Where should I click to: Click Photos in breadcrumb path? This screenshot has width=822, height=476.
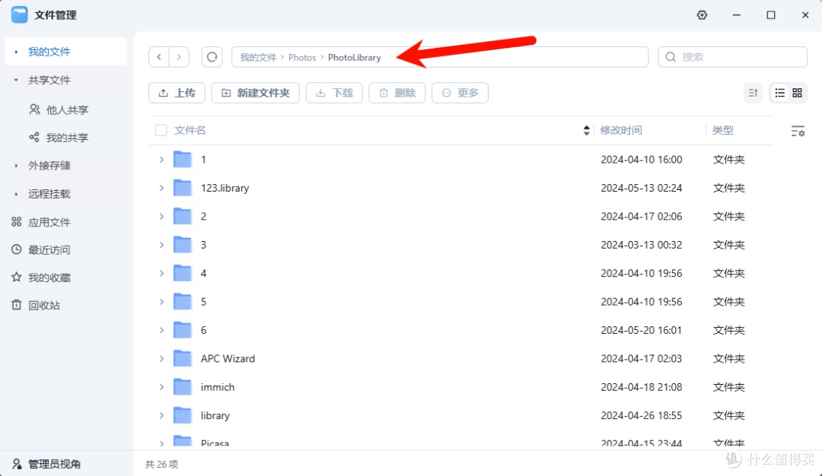[x=302, y=58]
